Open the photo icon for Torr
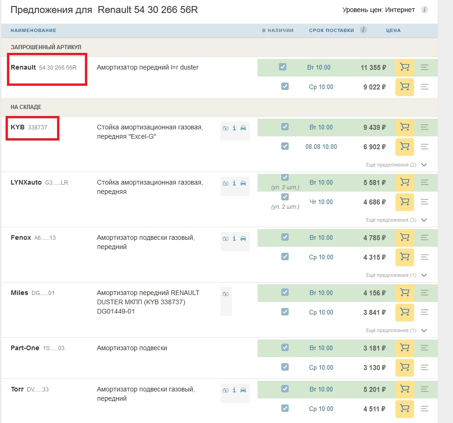 pyautogui.click(x=226, y=390)
